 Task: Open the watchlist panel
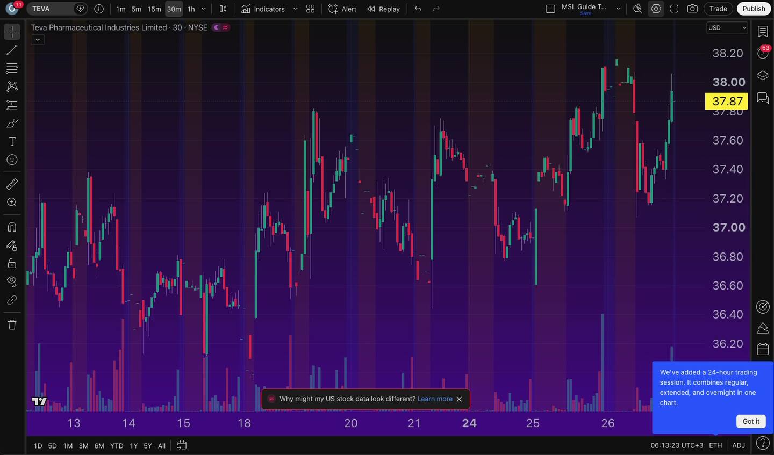pyautogui.click(x=763, y=32)
